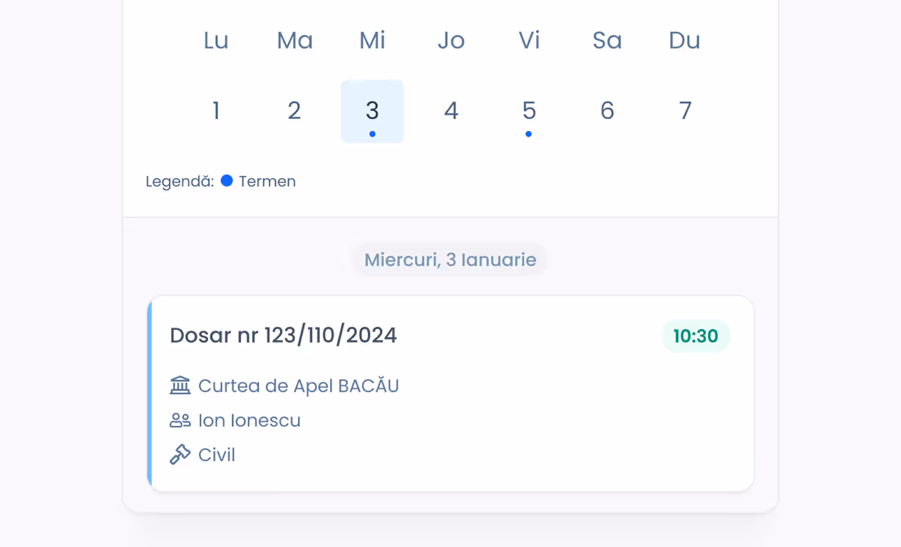901x547 pixels.
Task: Select day 7 on the calendar
Action: pyautogui.click(x=684, y=111)
